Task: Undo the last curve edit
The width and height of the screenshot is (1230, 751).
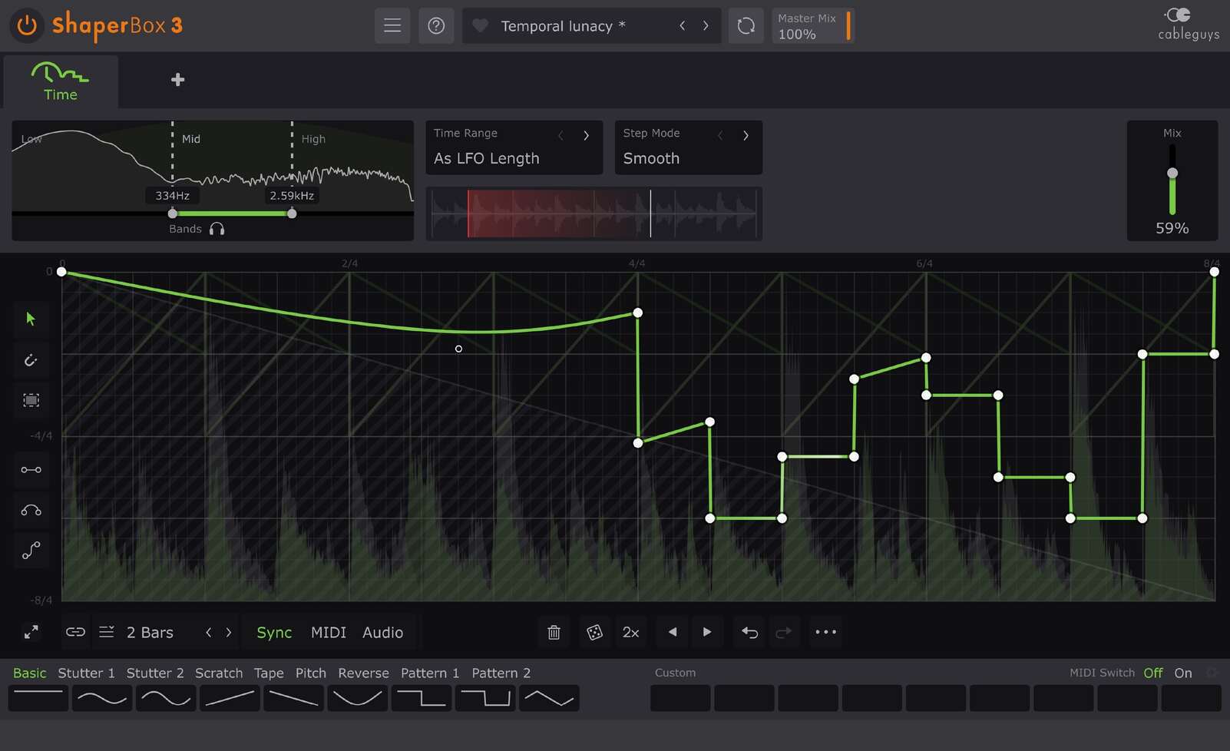Action: click(749, 632)
